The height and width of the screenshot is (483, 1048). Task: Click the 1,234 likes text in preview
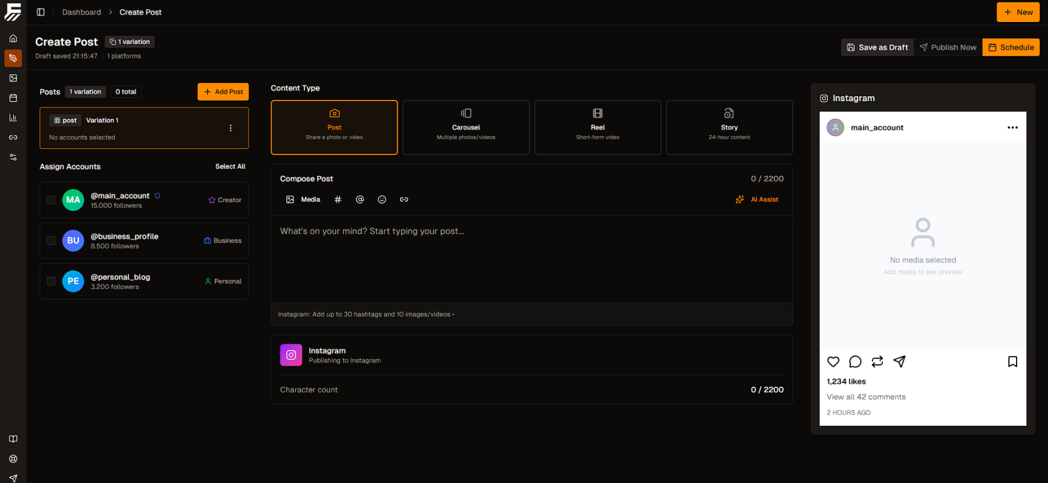point(846,381)
